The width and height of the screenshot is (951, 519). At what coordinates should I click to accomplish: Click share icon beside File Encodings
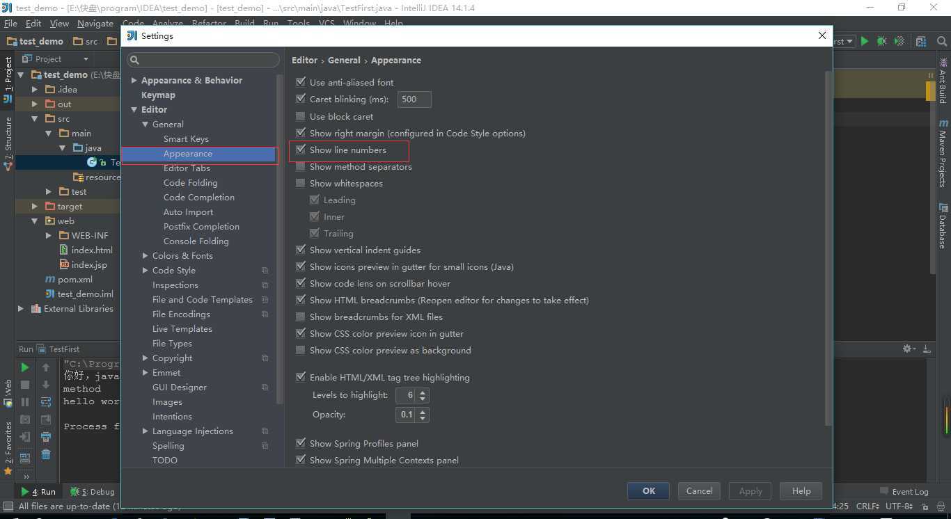pos(265,314)
